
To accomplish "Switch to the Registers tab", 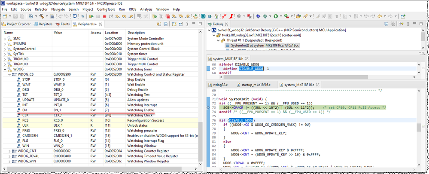I will [43, 24].
